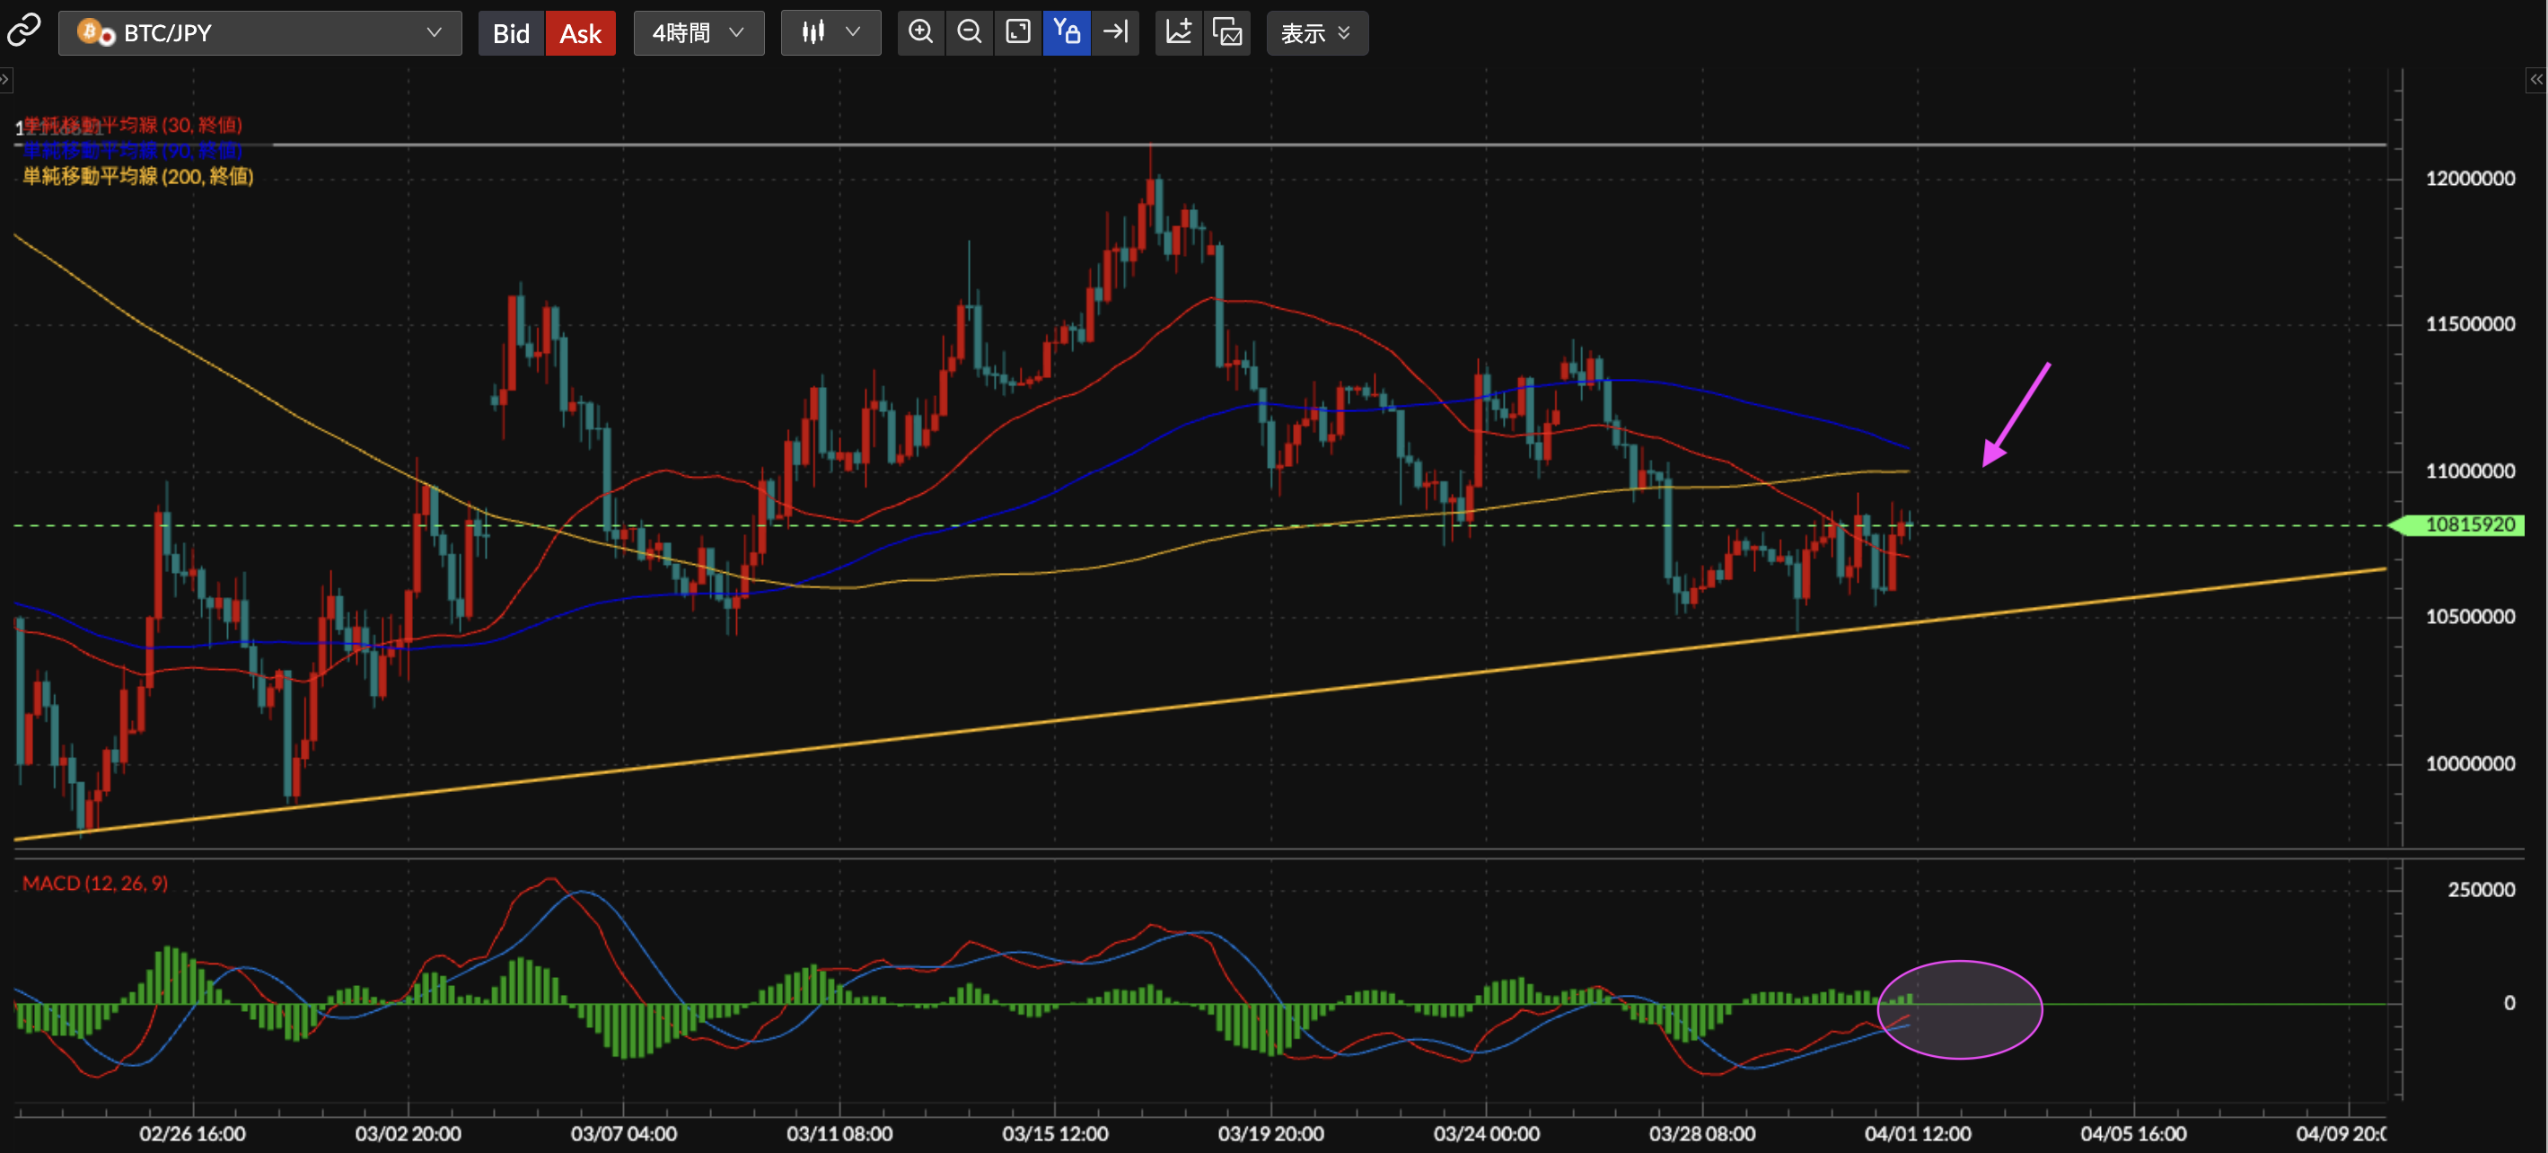Jump to the latest candle

tap(1116, 31)
